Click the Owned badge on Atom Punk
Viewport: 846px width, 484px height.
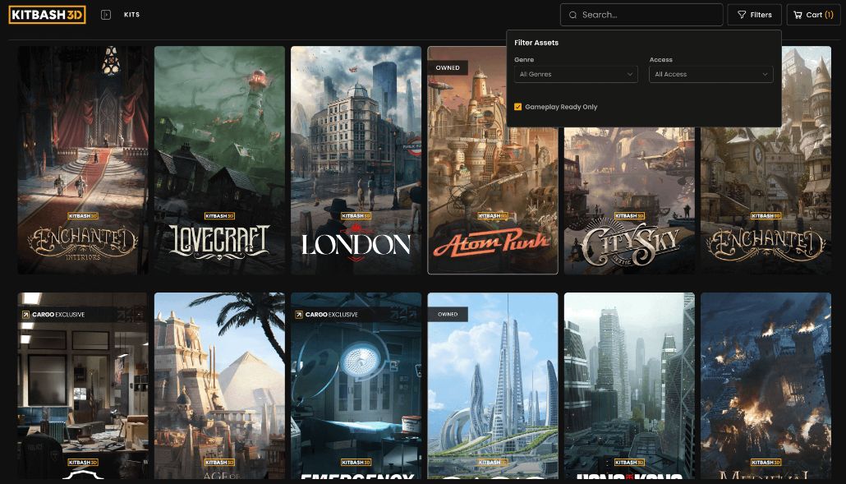coord(448,67)
